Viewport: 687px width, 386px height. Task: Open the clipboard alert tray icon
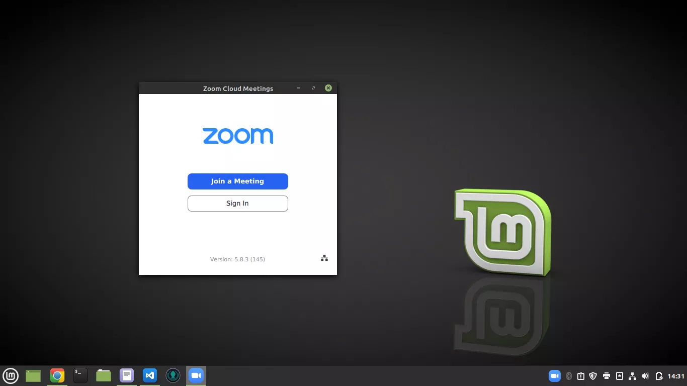click(x=581, y=376)
